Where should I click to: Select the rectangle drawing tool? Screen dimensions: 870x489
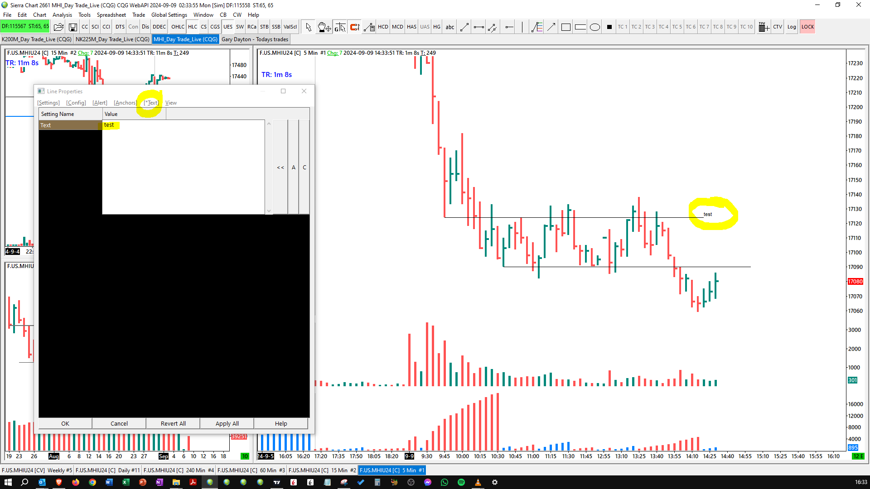pos(565,27)
